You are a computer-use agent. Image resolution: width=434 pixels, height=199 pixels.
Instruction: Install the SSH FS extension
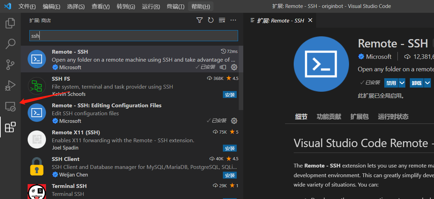230,94
